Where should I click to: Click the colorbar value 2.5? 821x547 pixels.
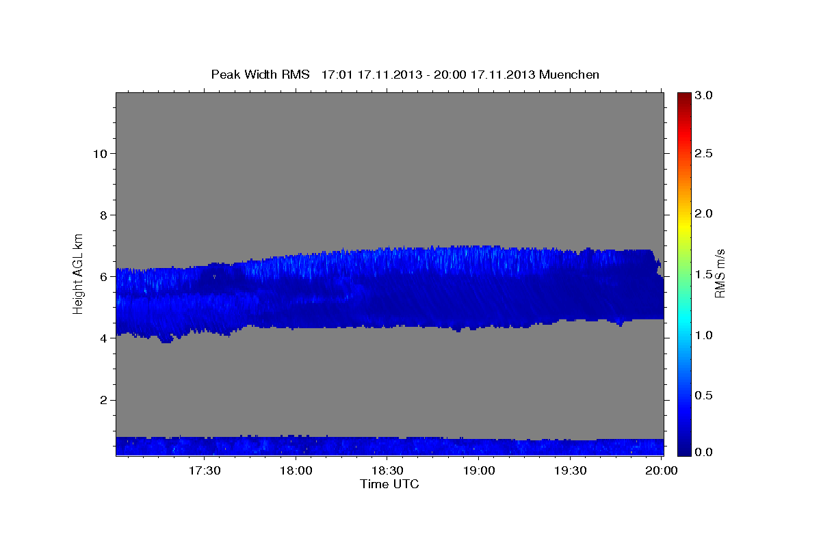705,153
